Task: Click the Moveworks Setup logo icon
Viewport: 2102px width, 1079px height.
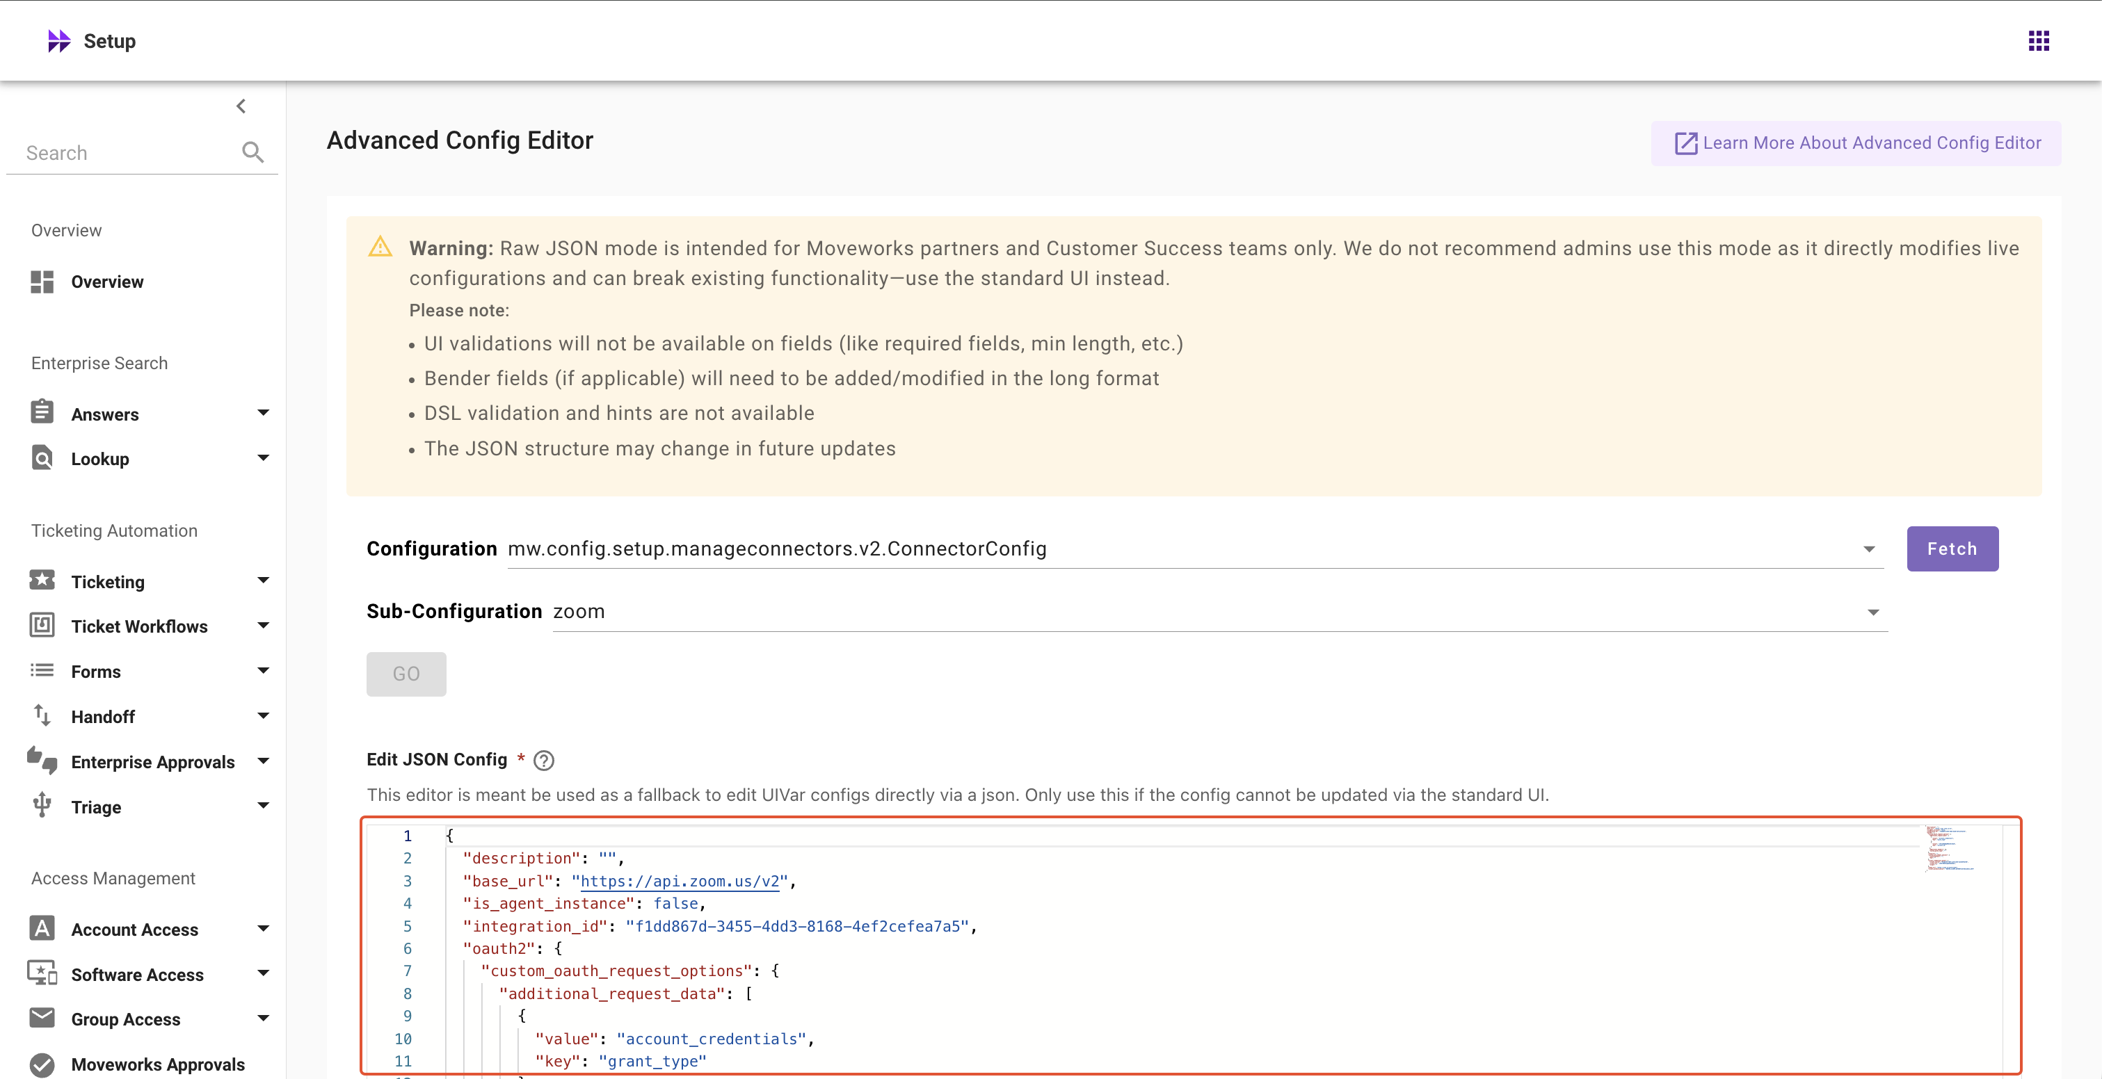Action: point(58,41)
